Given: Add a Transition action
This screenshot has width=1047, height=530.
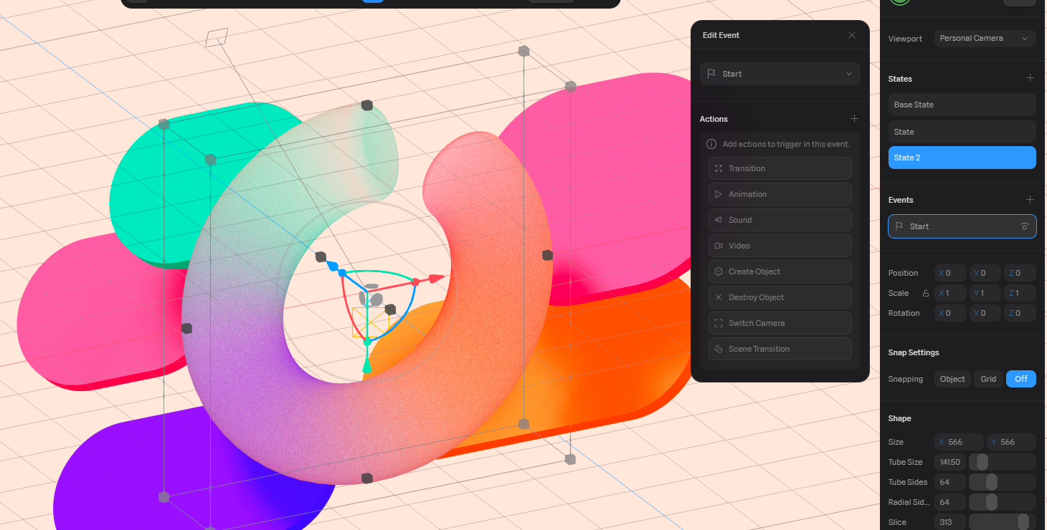Looking at the screenshot, I should [780, 168].
